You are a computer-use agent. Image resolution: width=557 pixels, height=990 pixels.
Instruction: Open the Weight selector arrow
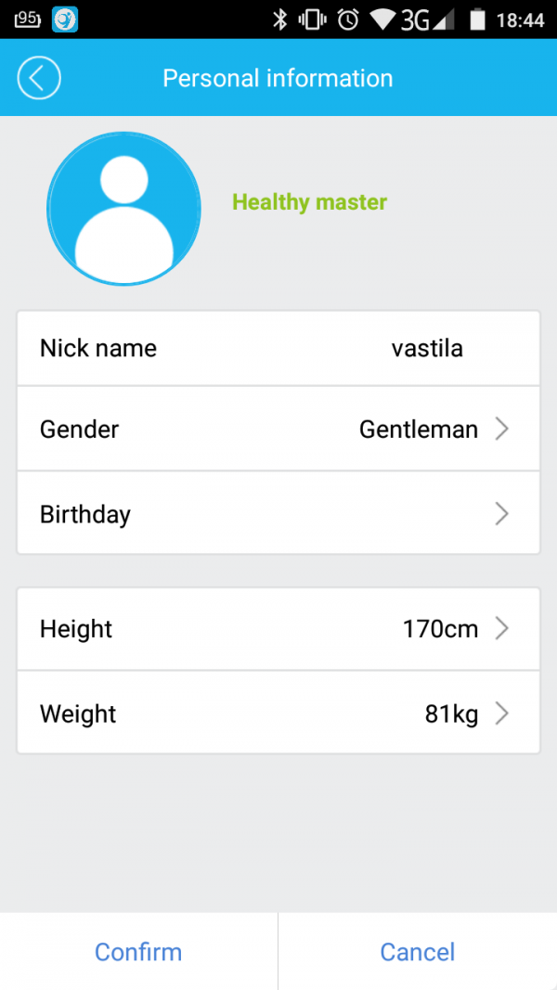pyautogui.click(x=501, y=714)
